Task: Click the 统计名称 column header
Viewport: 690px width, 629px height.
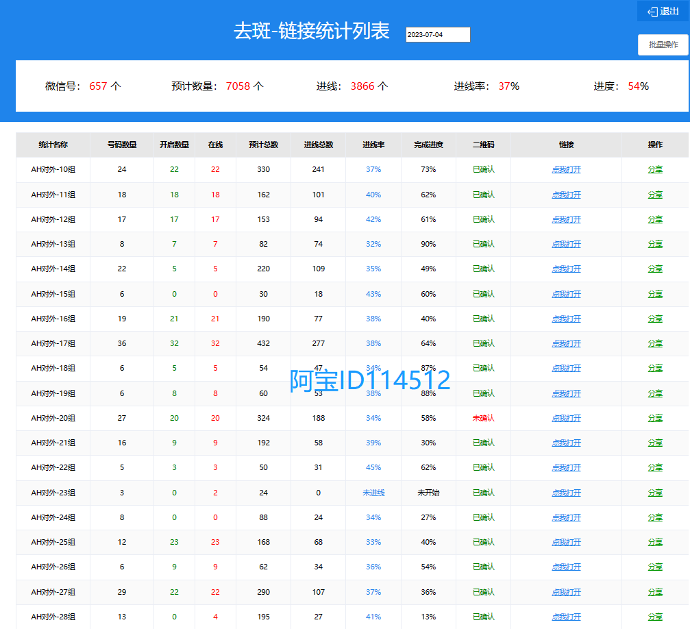Action: (x=53, y=145)
